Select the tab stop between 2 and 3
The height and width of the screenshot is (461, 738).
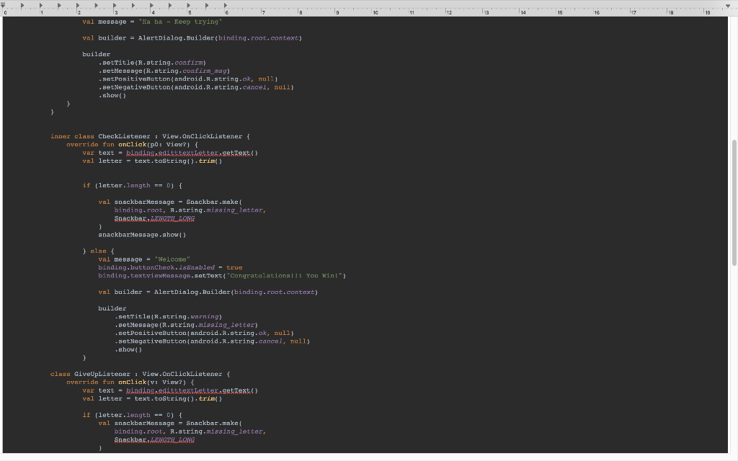tap(97, 6)
